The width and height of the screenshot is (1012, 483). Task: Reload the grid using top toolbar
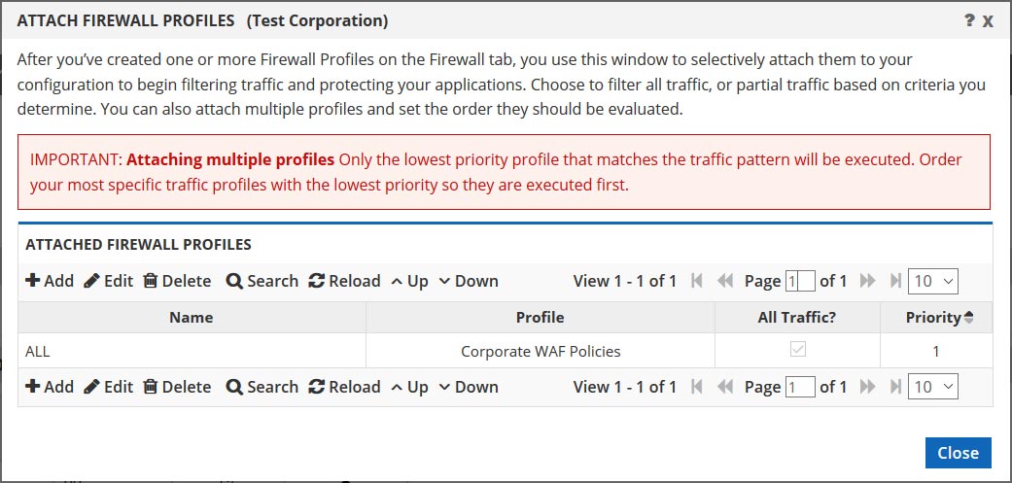click(345, 281)
